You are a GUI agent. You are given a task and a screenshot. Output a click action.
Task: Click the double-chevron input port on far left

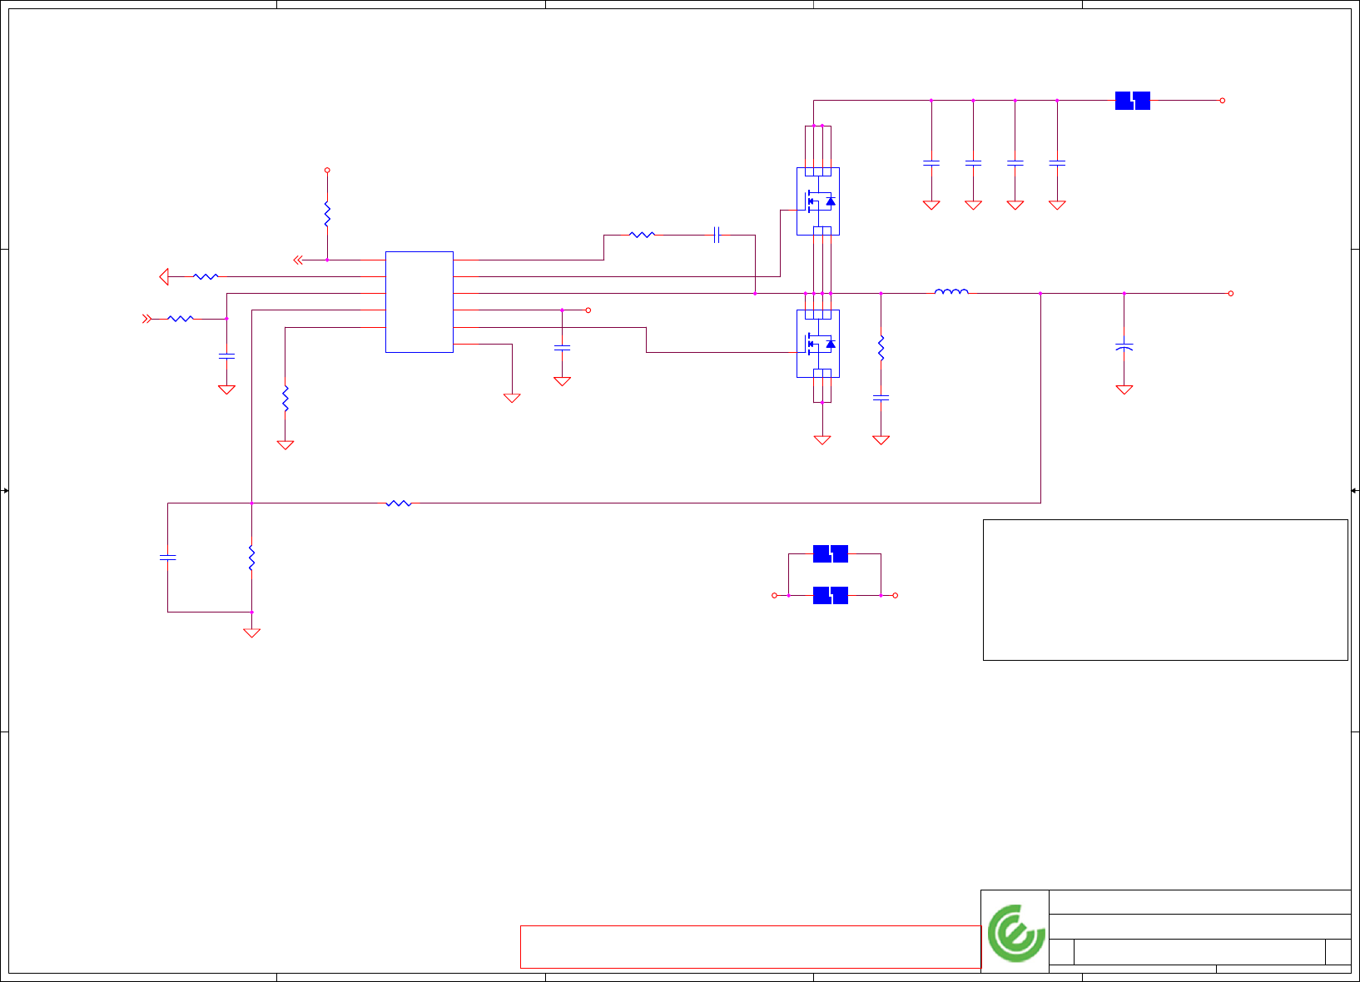pos(146,319)
